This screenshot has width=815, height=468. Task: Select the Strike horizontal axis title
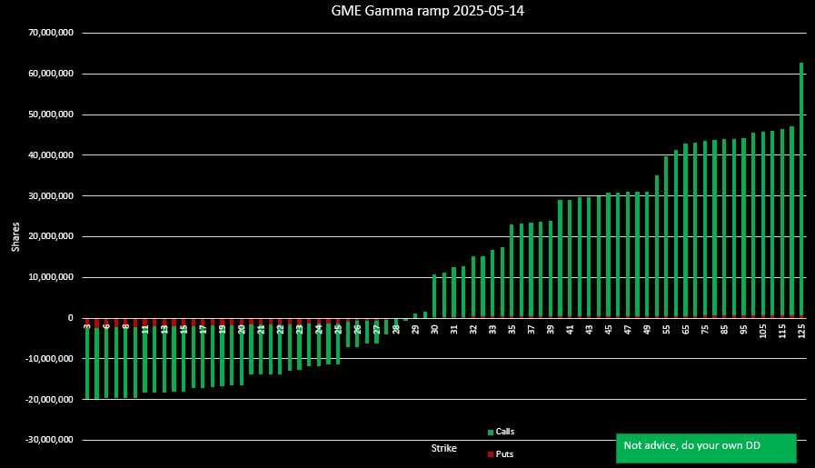coord(444,448)
